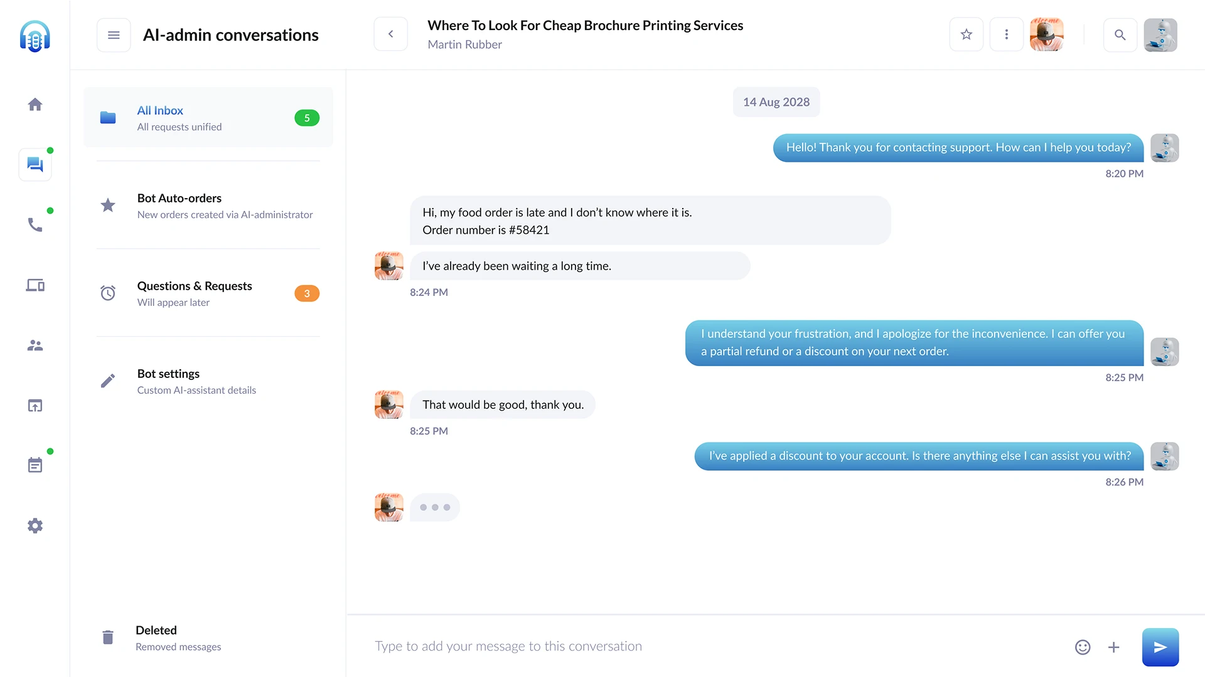Select the conversations chat icon in sidebar
Image resolution: width=1205 pixels, height=677 pixels.
pyautogui.click(x=35, y=164)
